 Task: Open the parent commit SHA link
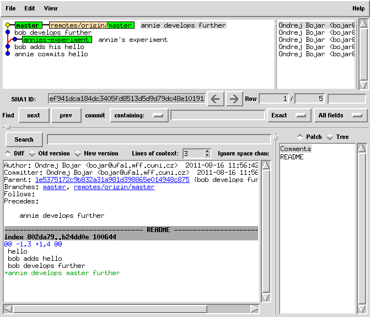[x=112, y=180]
